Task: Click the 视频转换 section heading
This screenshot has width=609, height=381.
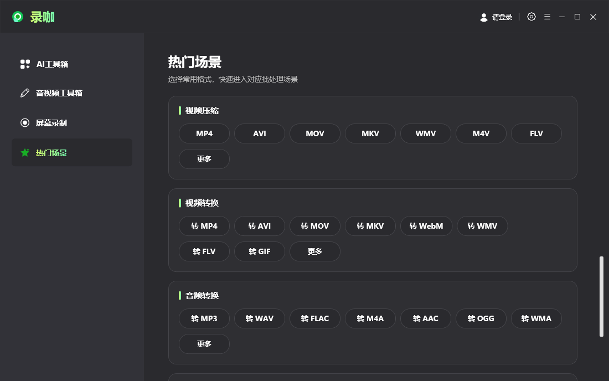Action: point(202,203)
